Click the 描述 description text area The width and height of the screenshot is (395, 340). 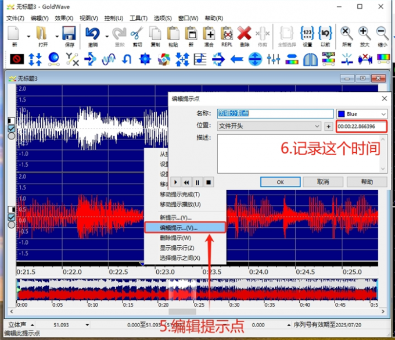(x=301, y=154)
